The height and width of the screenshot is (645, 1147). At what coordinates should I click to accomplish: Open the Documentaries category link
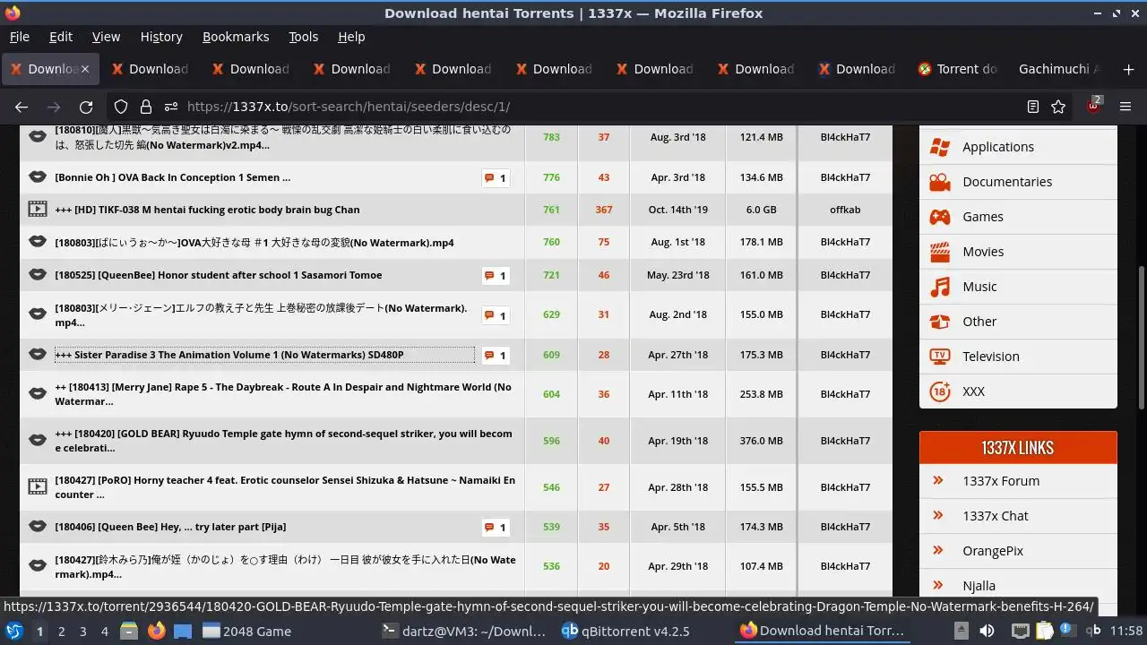[1007, 182]
